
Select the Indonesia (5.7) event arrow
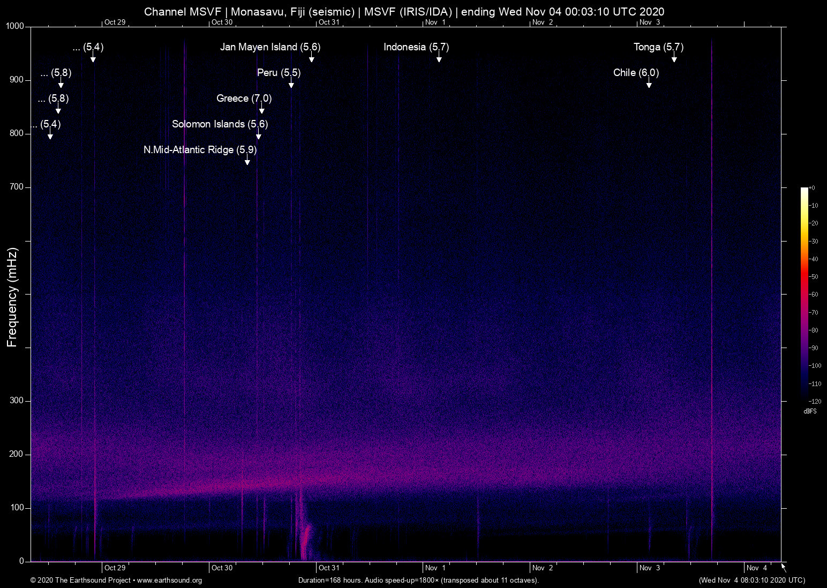439,58
